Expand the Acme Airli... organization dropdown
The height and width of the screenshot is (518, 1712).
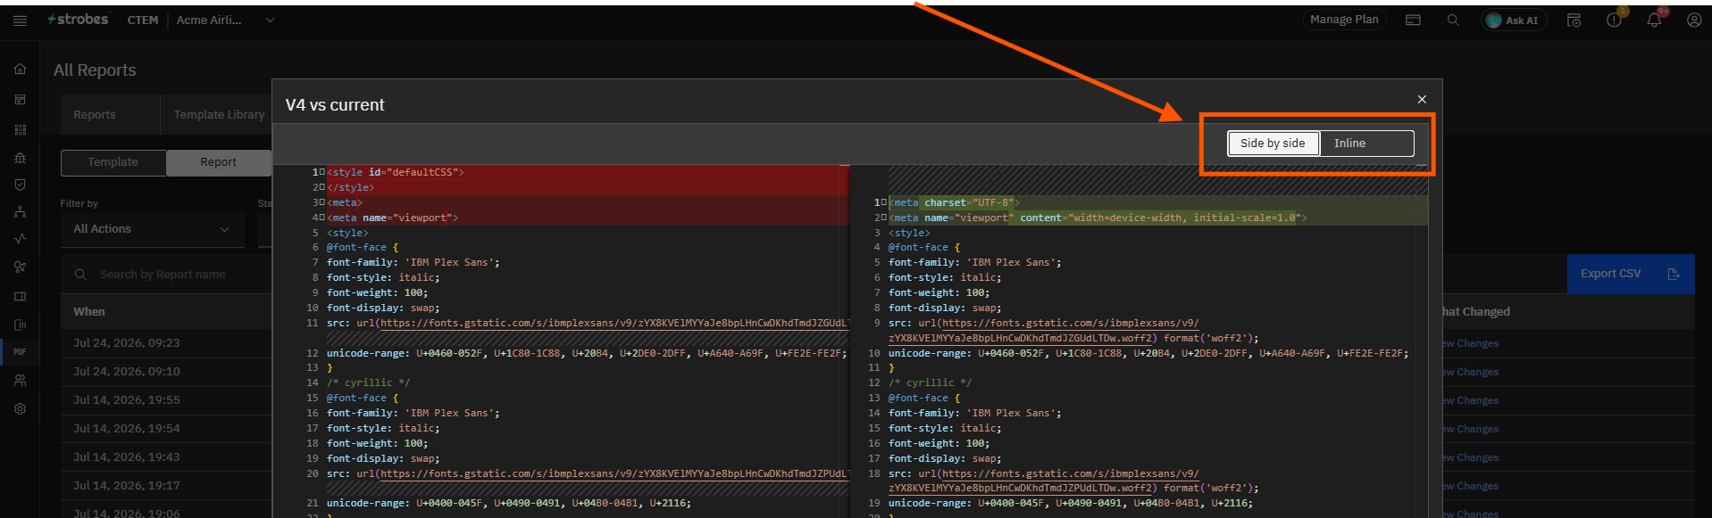coord(270,20)
